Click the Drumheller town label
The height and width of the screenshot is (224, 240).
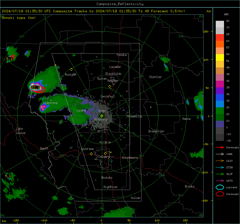point(156,131)
